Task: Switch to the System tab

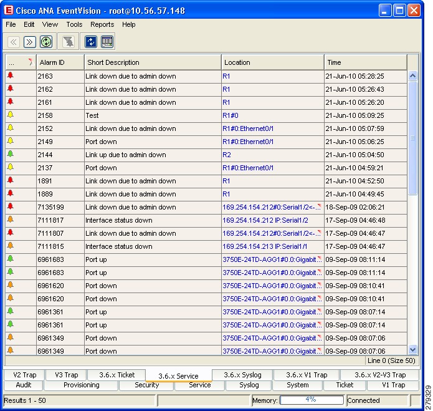Action: [x=297, y=385]
